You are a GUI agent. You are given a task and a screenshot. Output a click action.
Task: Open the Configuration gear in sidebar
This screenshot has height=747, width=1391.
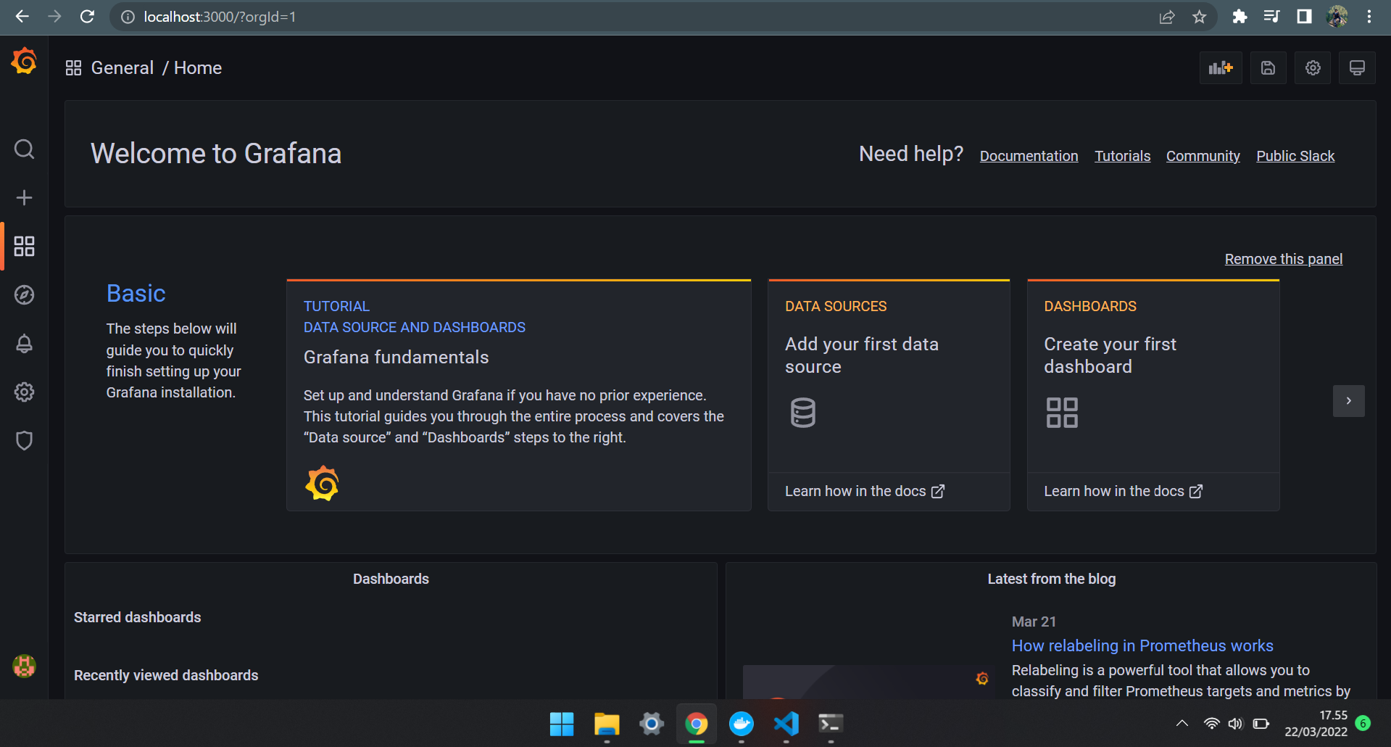24,392
